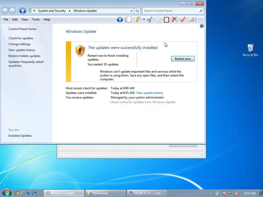Click the network tray icon
The width and height of the screenshot is (263, 197).
pyautogui.click(x=231, y=193)
